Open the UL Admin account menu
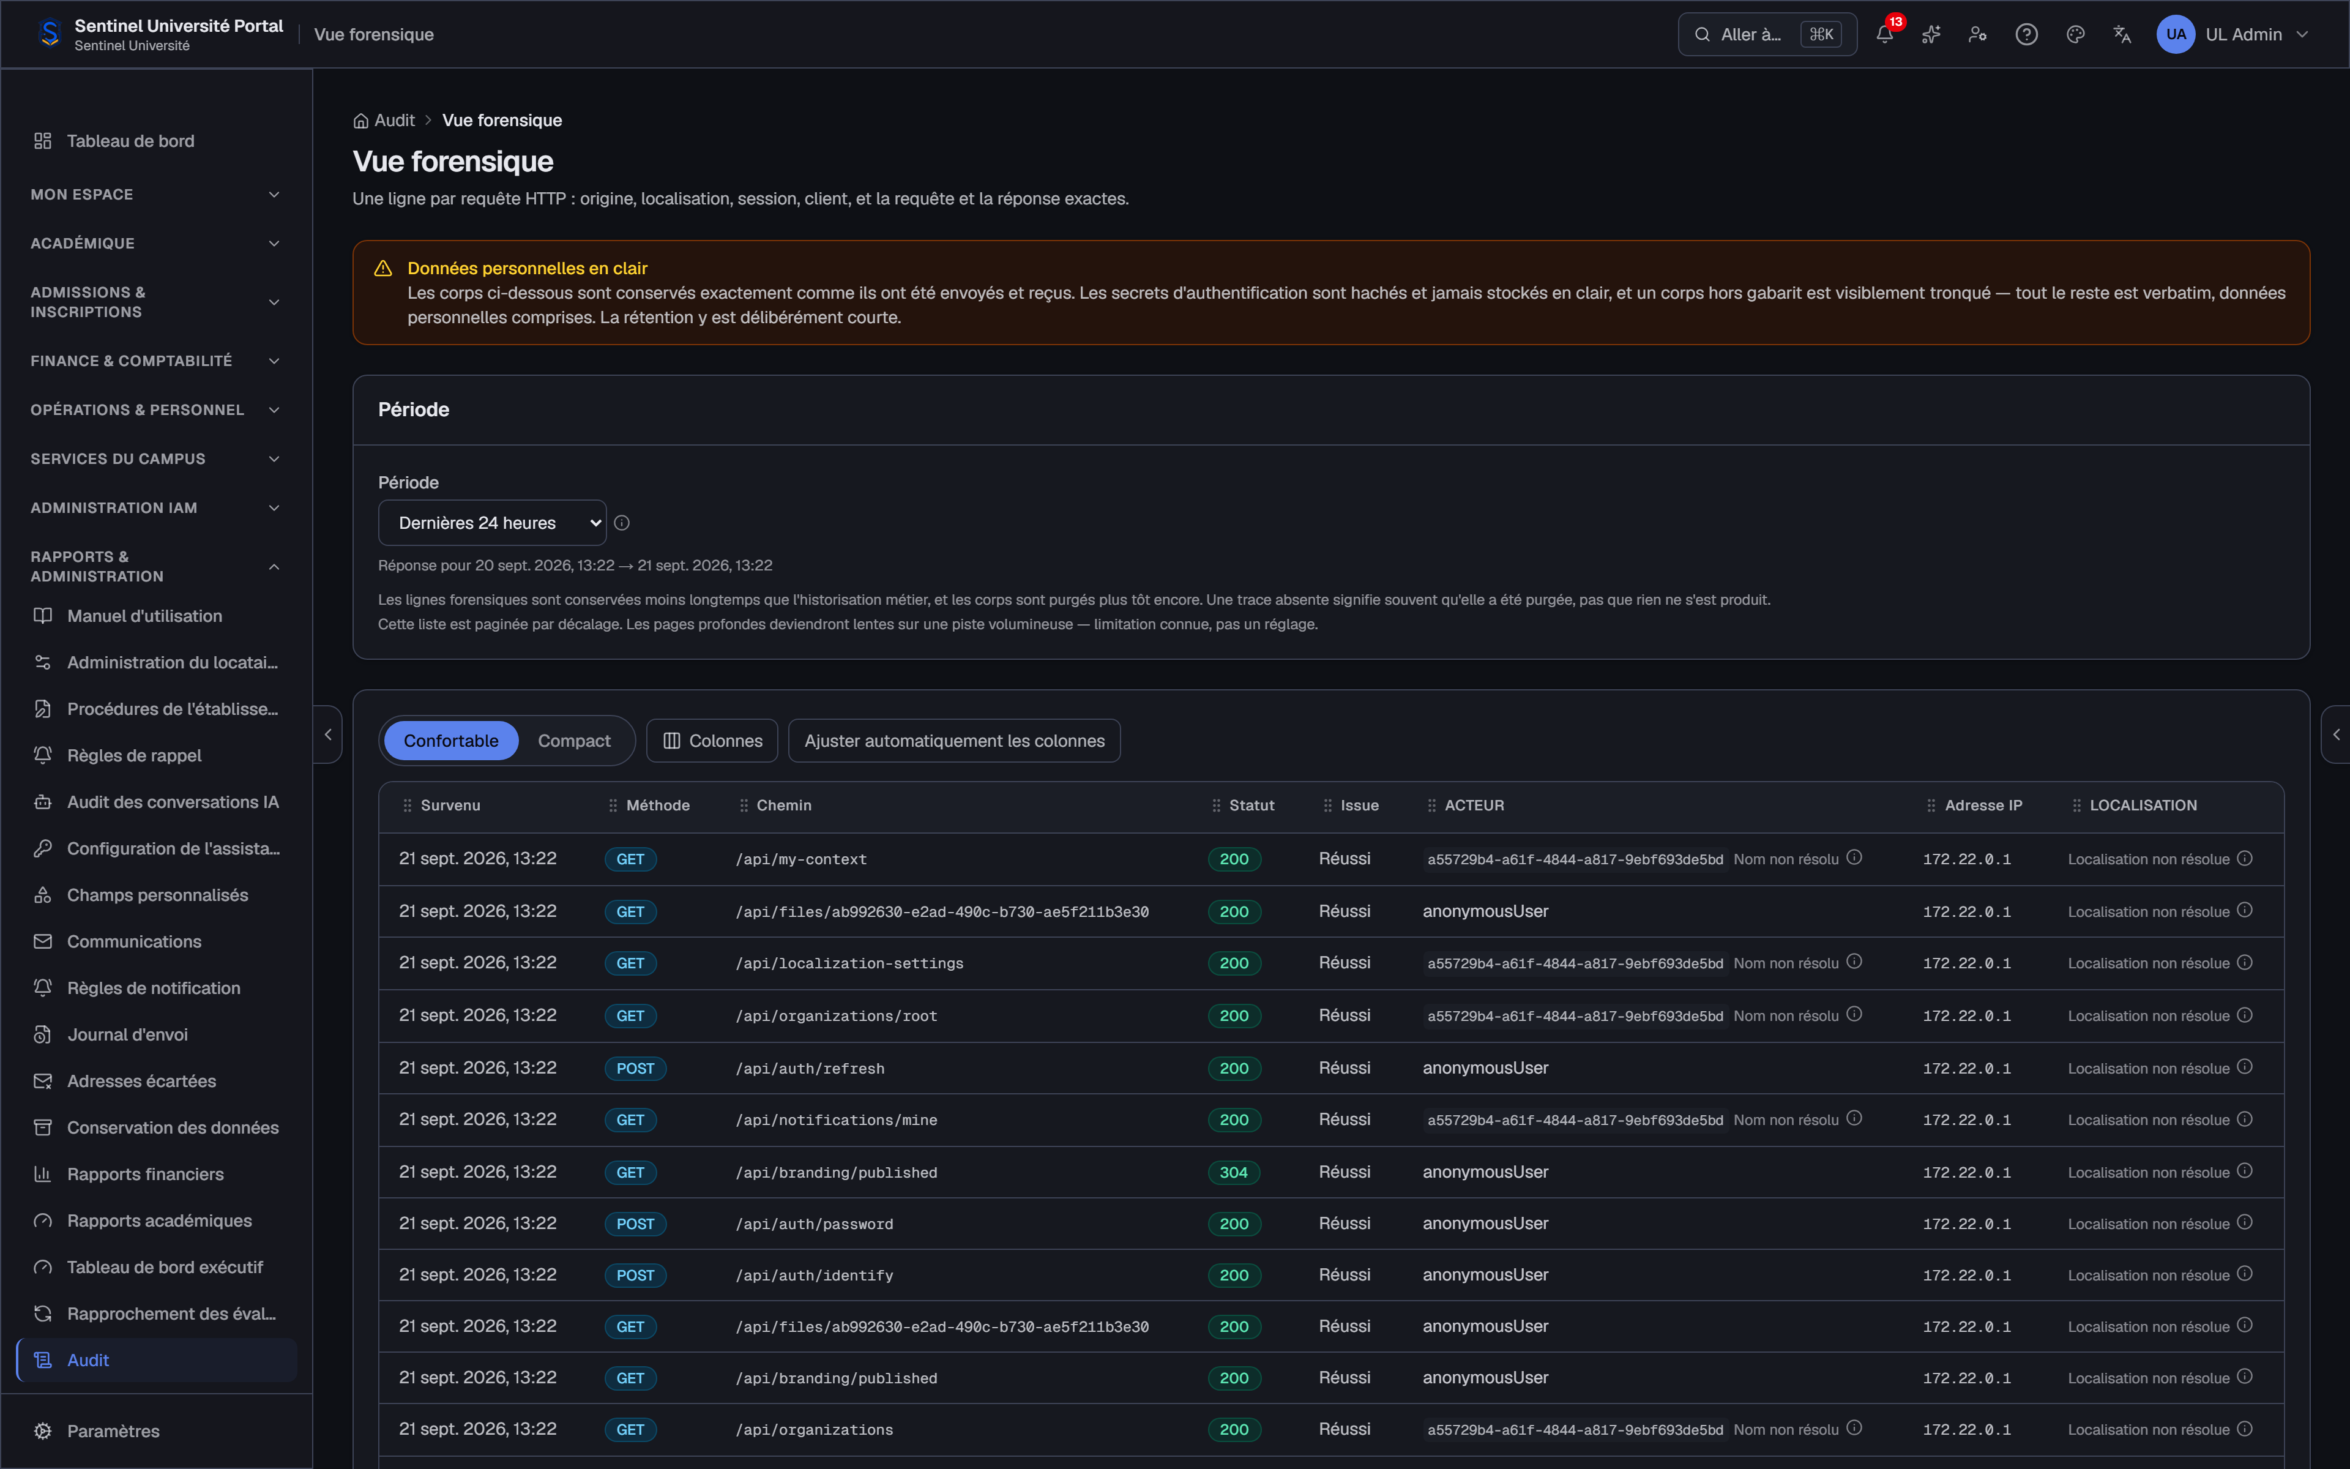The image size is (2350, 1469). pos(2234,34)
